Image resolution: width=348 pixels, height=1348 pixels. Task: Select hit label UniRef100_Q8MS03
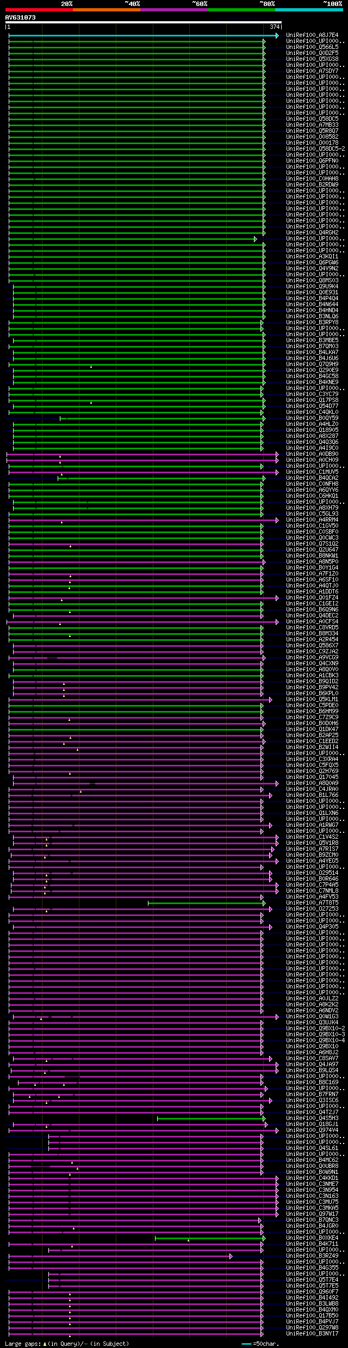[312, 281]
